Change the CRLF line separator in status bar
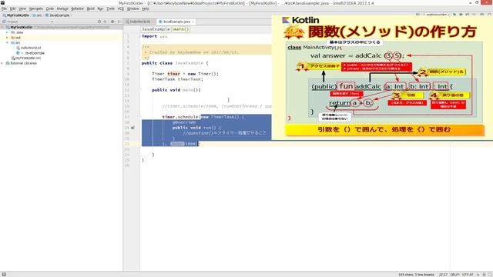The width and height of the screenshot is (493, 277). point(455,275)
